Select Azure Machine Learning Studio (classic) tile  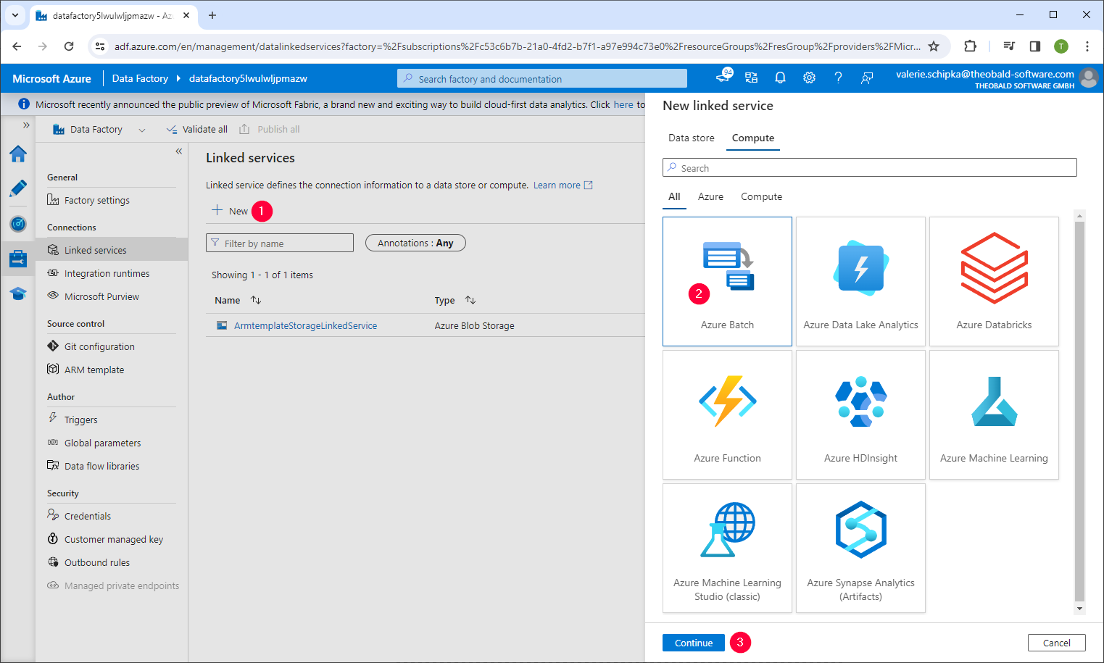click(727, 548)
